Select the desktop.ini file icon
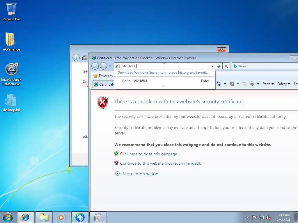Viewport: 298px width, 223px height. click(x=11, y=103)
